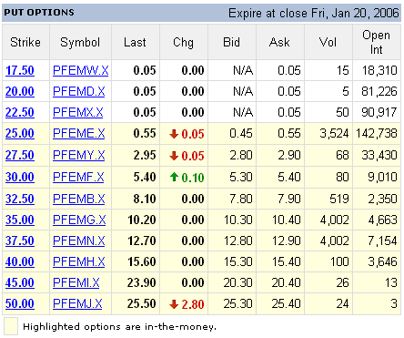404x338 pixels.
Task: Click the Ask column header
Action: 279,42
